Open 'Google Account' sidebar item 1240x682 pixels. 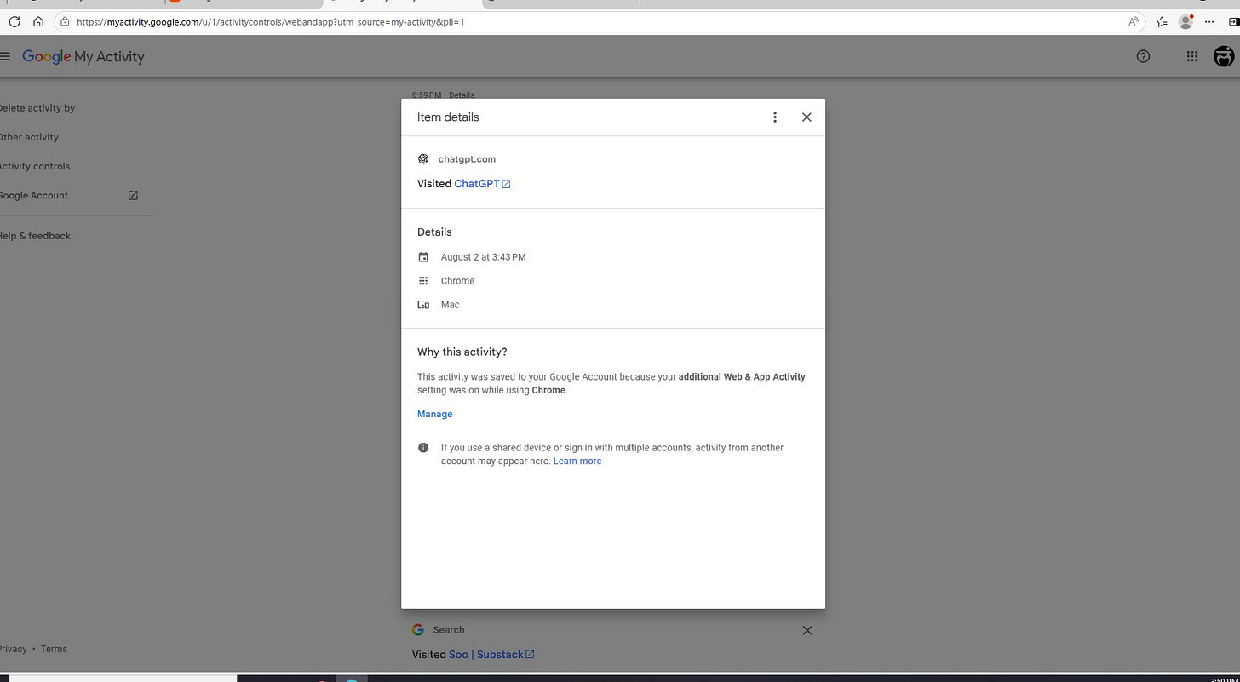33,195
